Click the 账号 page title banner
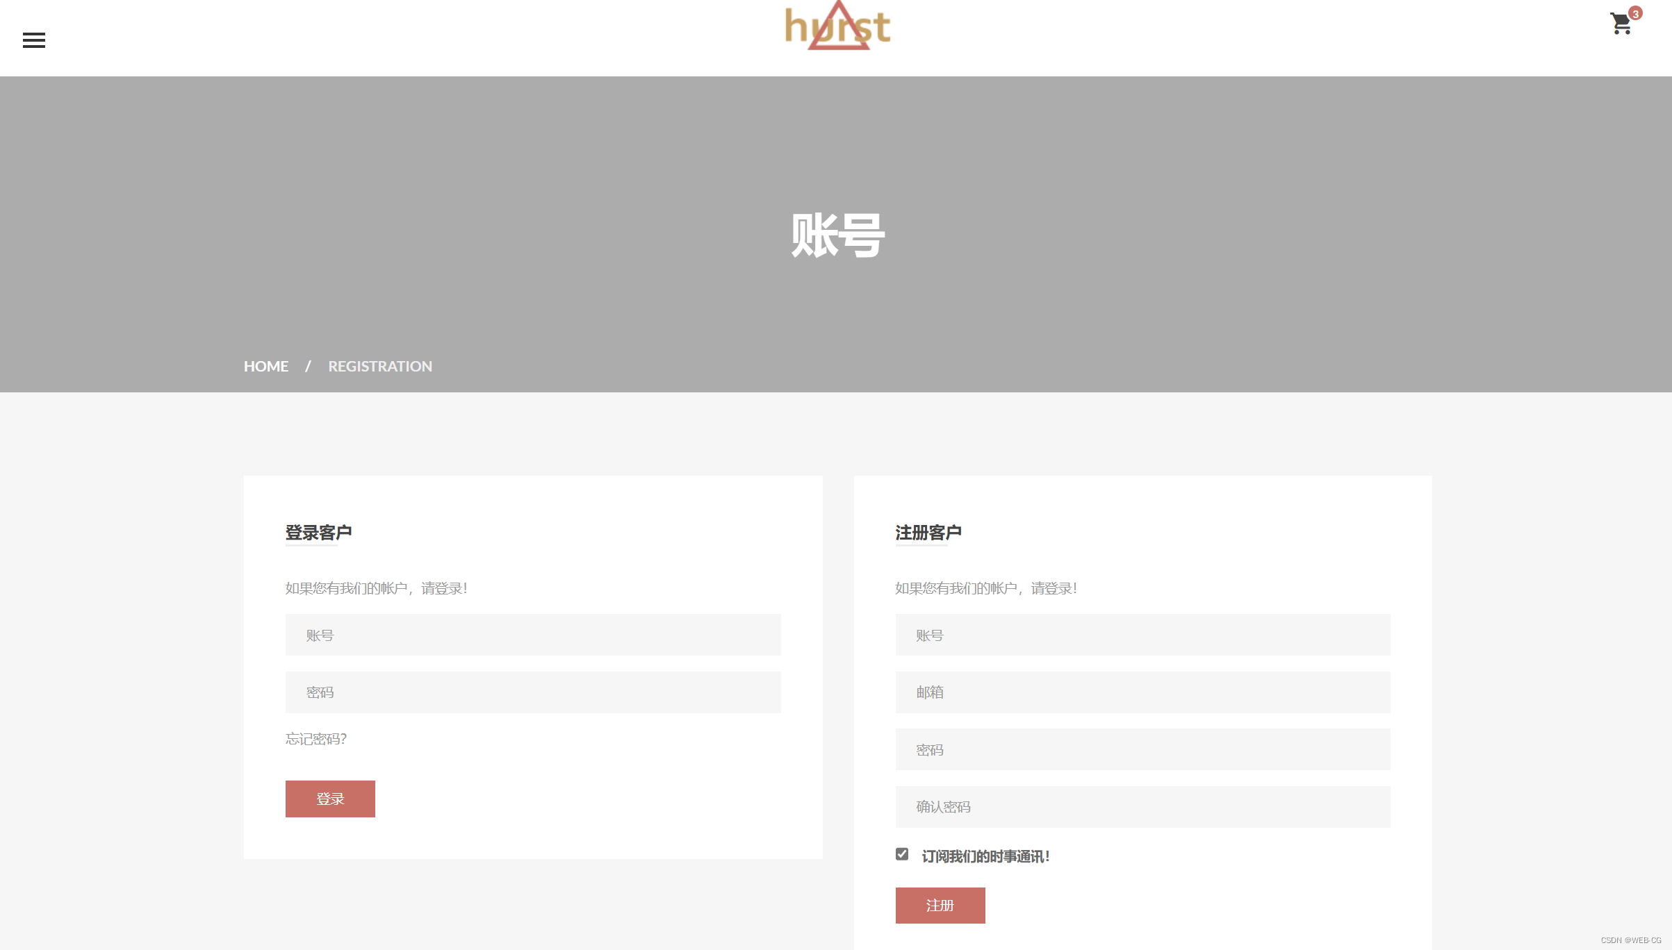 pos(837,235)
